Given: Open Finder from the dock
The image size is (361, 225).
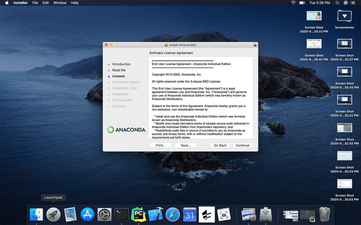Looking at the screenshot, I should click(x=36, y=215).
